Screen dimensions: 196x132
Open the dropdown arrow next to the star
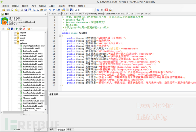(32, 29)
